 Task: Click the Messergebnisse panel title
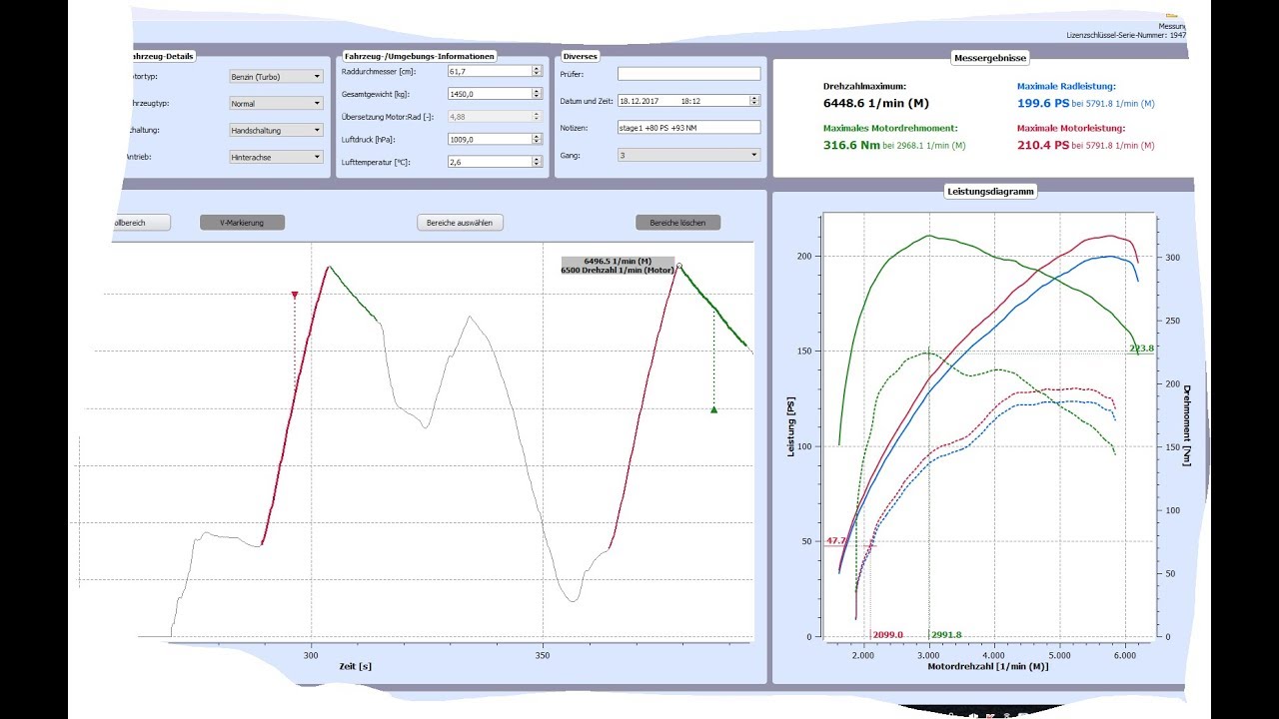(990, 58)
